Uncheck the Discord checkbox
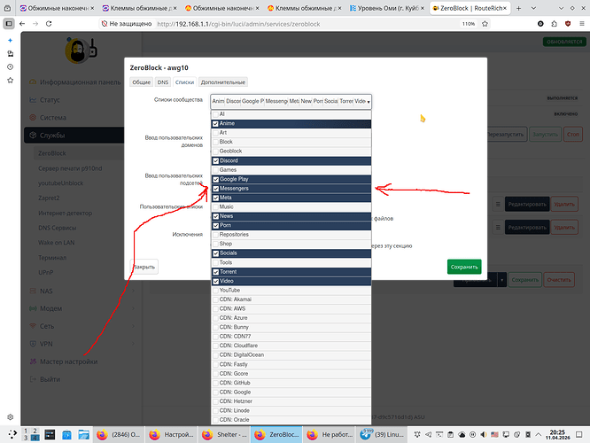Viewport: 590px width, 443px height. [x=215, y=160]
